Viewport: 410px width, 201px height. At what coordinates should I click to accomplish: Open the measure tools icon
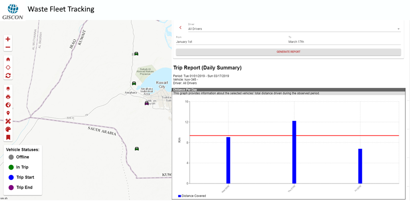point(8,121)
